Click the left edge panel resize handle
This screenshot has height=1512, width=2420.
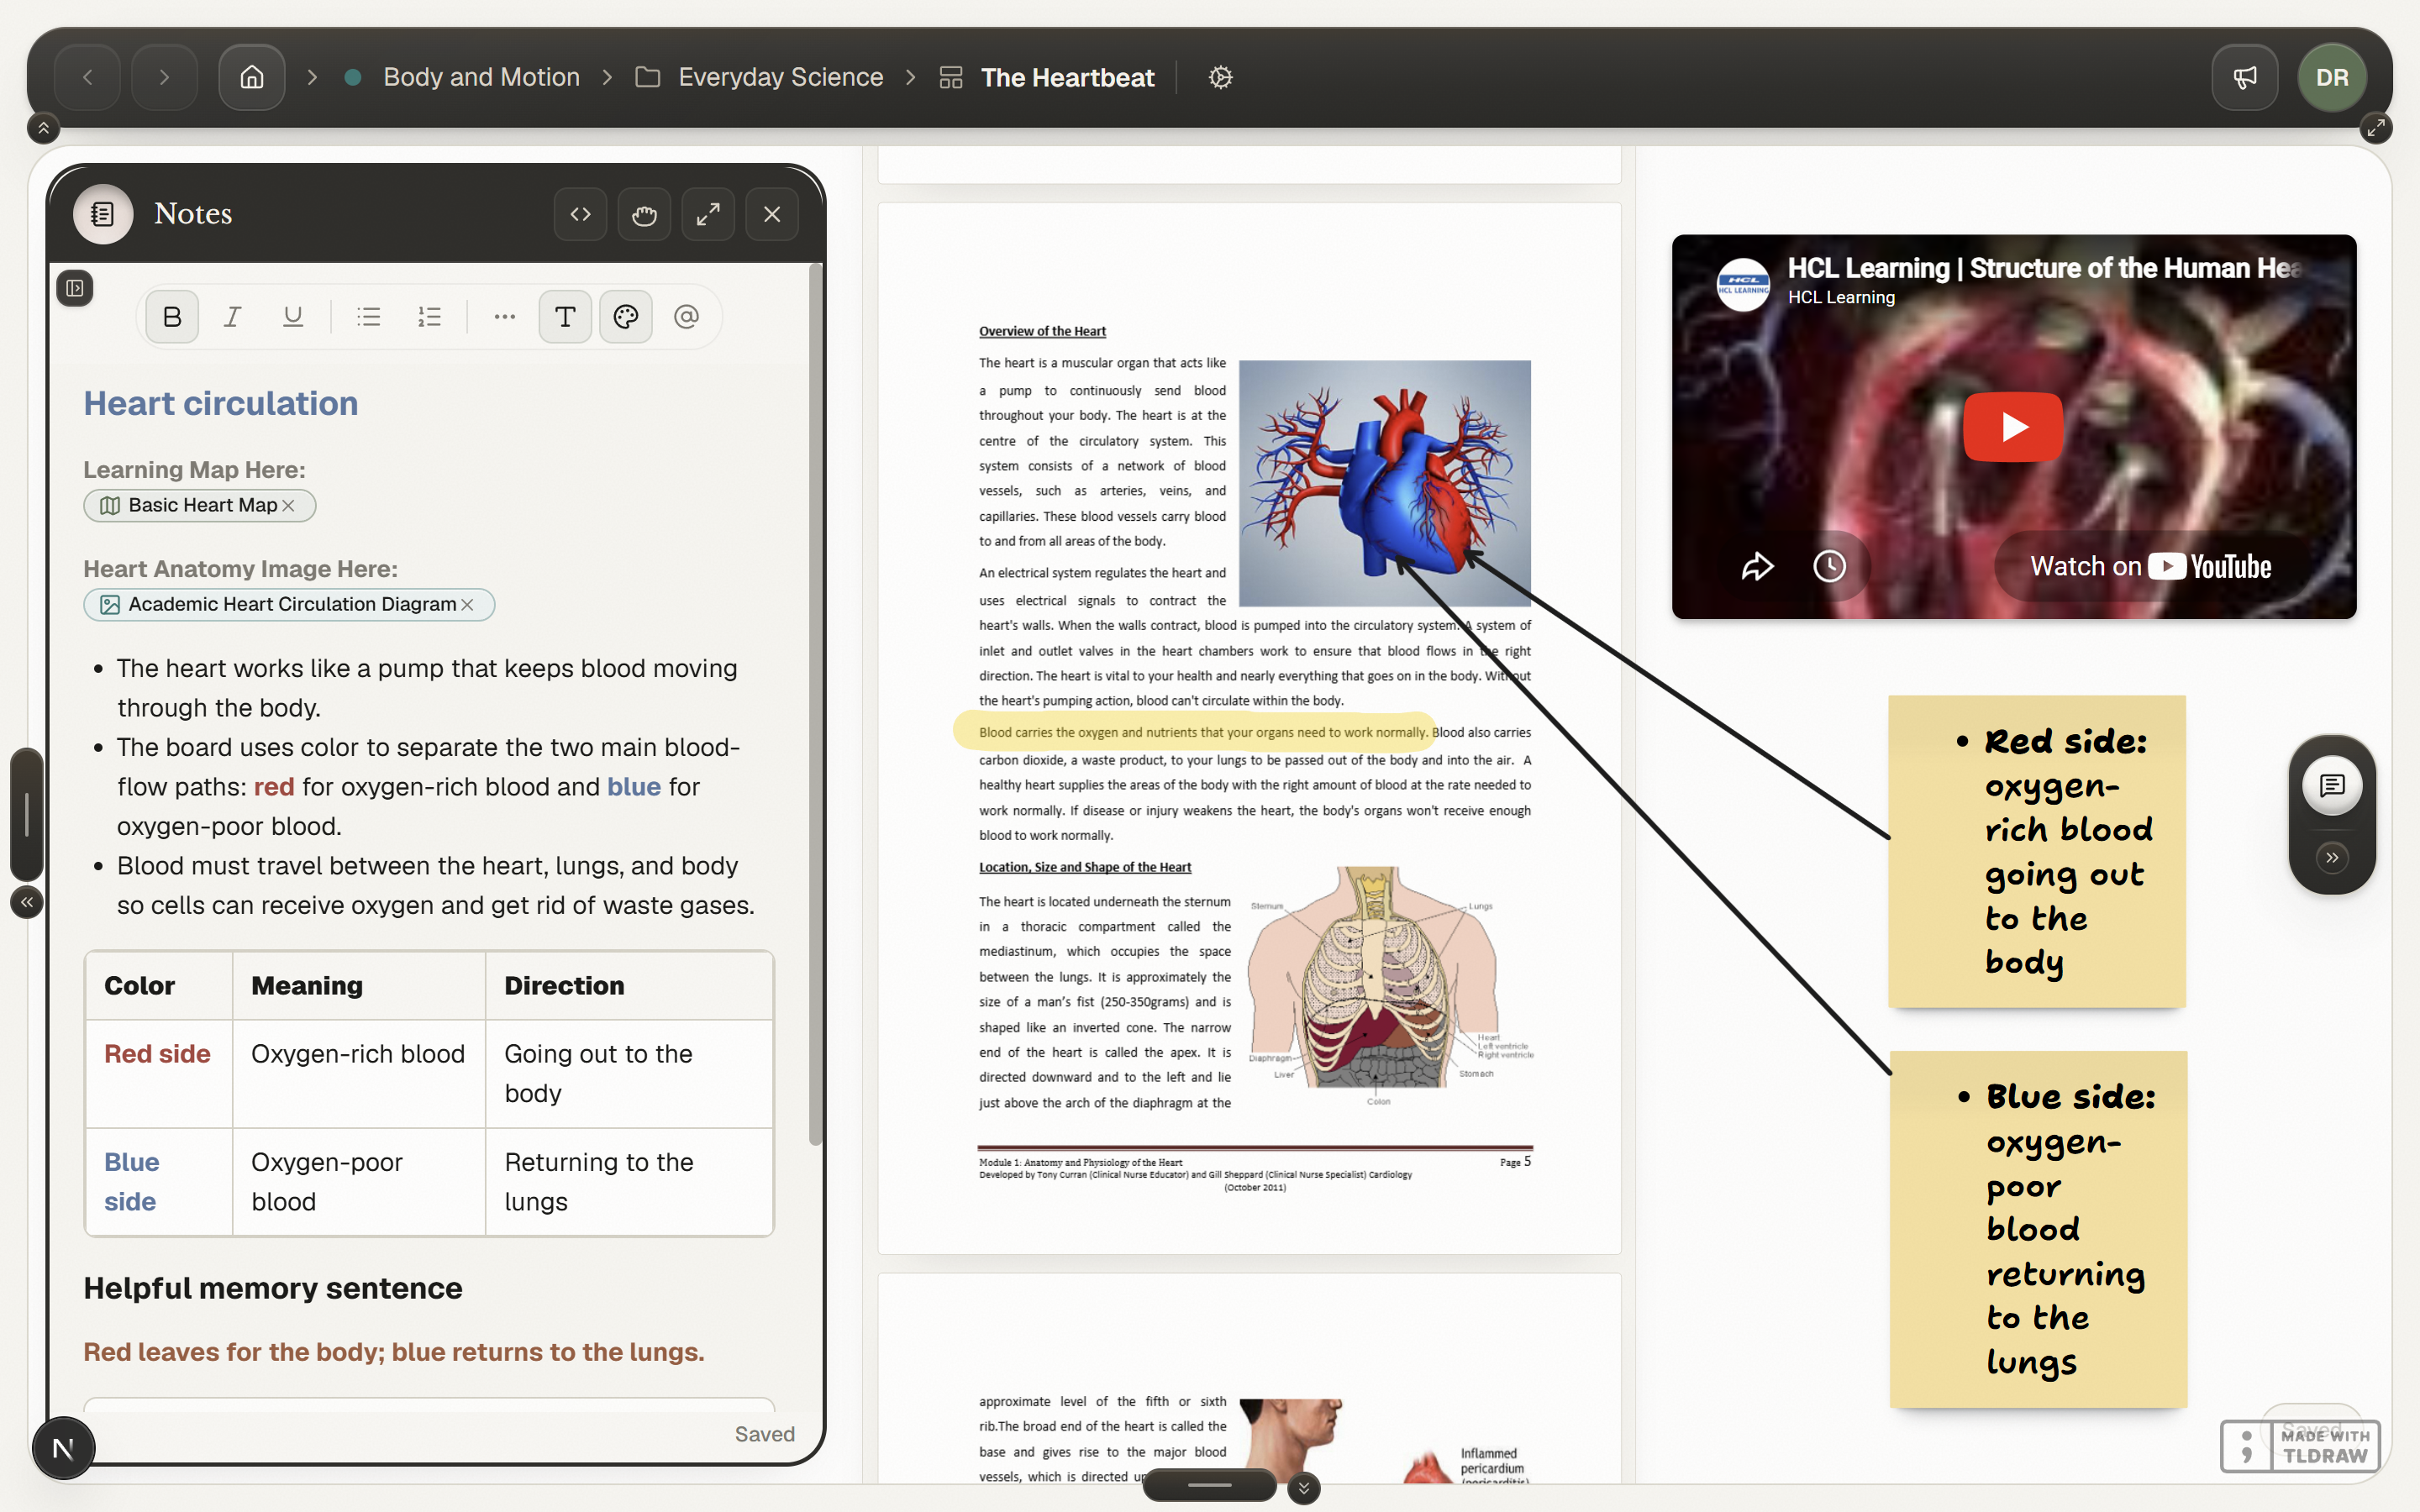point(27,814)
